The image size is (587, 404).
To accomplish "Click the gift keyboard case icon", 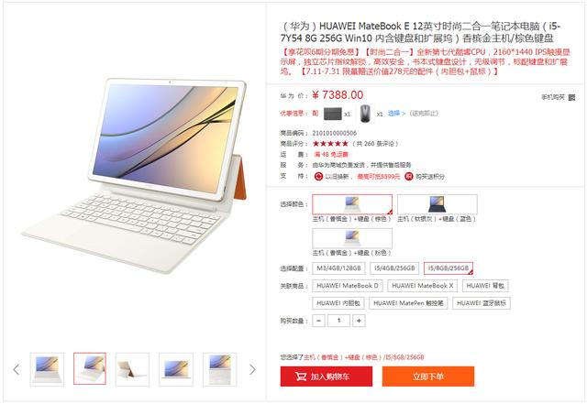I will 332,114.
